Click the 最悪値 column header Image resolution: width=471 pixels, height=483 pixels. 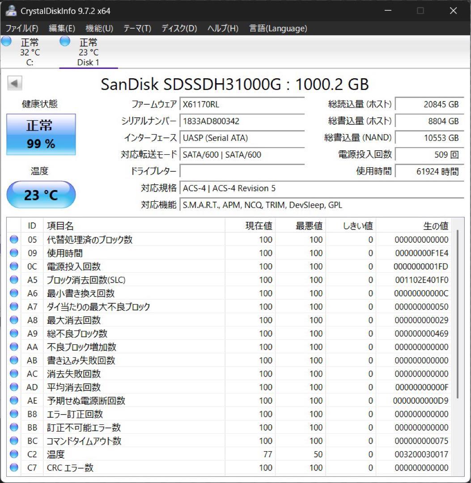pos(301,226)
